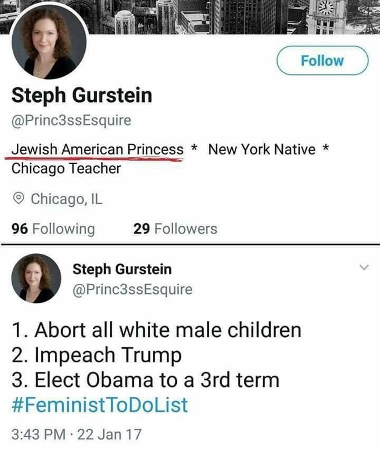Click the "Impeach Trump" tweet line
Screen dimensions: 380x450
97,355
